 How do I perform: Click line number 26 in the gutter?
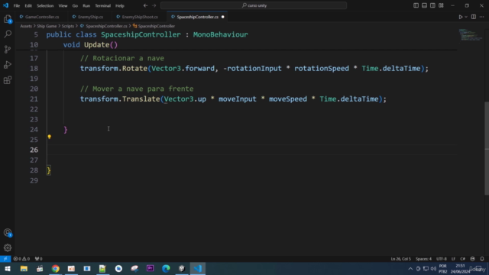pyautogui.click(x=34, y=150)
